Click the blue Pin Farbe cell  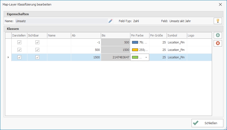click(140, 42)
